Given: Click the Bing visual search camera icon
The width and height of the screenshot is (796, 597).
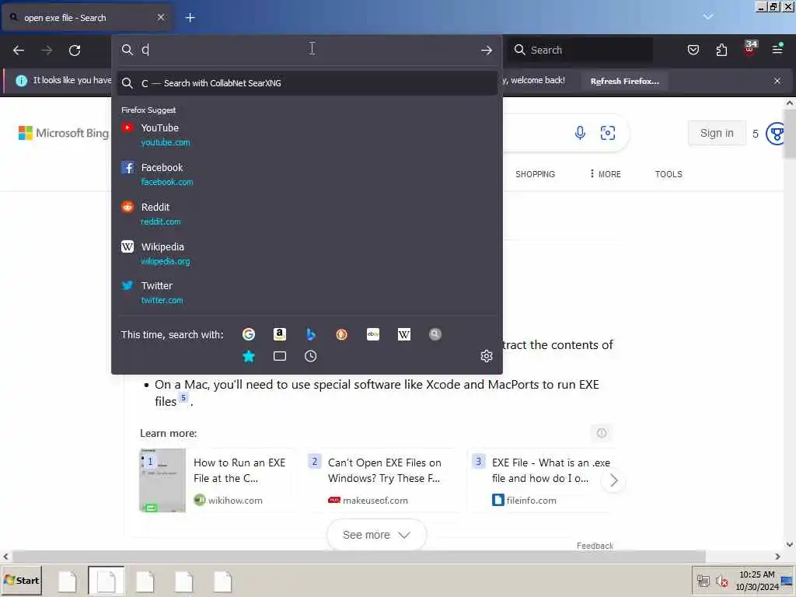Looking at the screenshot, I should pos(608,133).
